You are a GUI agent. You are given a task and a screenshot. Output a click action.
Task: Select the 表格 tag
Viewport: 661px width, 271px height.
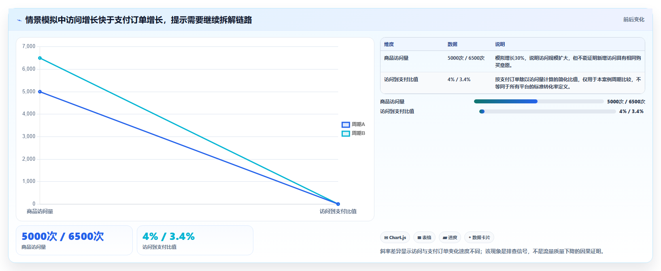(424, 237)
